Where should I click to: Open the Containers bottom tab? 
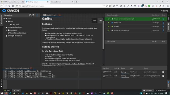[x=148, y=90]
